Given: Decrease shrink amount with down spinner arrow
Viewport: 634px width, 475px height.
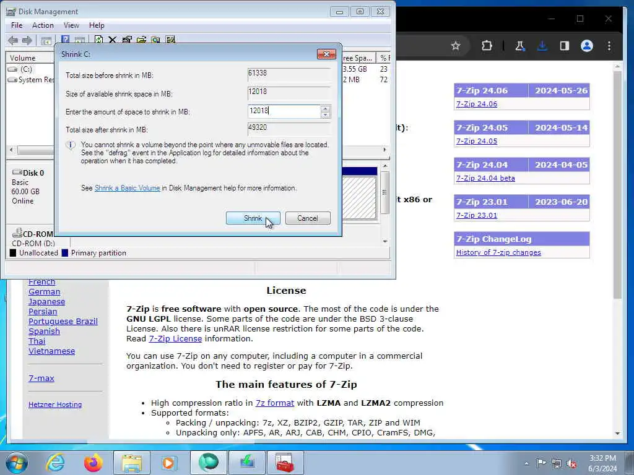Looking at the screenshot, I should tap(325, 114).
